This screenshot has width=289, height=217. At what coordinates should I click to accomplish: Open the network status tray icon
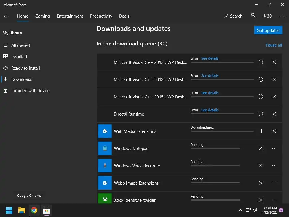[x=248, y=210]
